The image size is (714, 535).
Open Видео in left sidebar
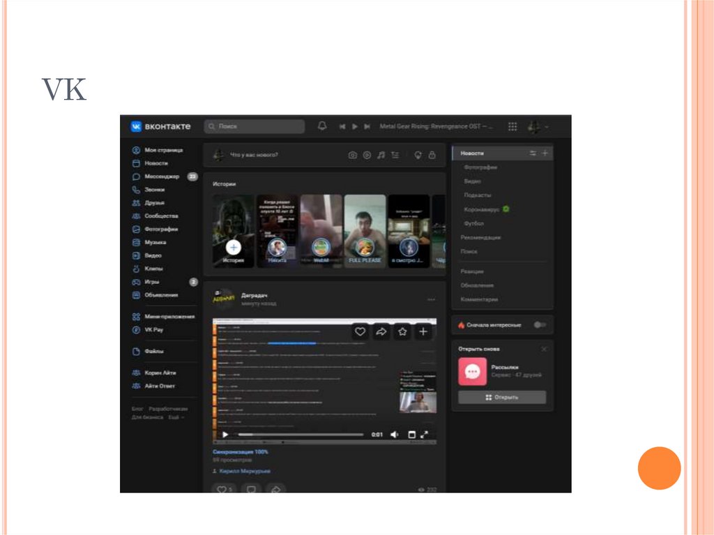tap(146, 256)
